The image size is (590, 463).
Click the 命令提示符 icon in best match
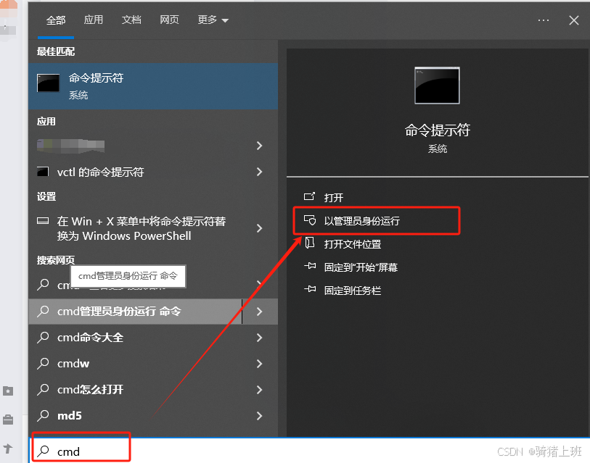point(48,83)
